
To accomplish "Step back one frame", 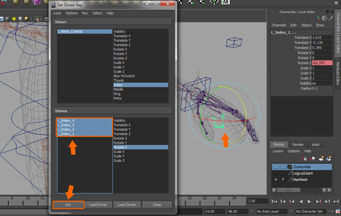I will 283,202.
